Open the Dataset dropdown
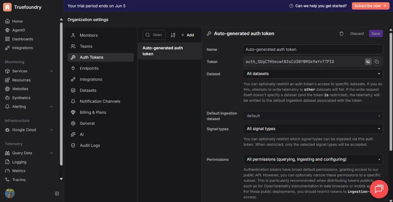This screenshot has height=202, width=393. (313, 74)
